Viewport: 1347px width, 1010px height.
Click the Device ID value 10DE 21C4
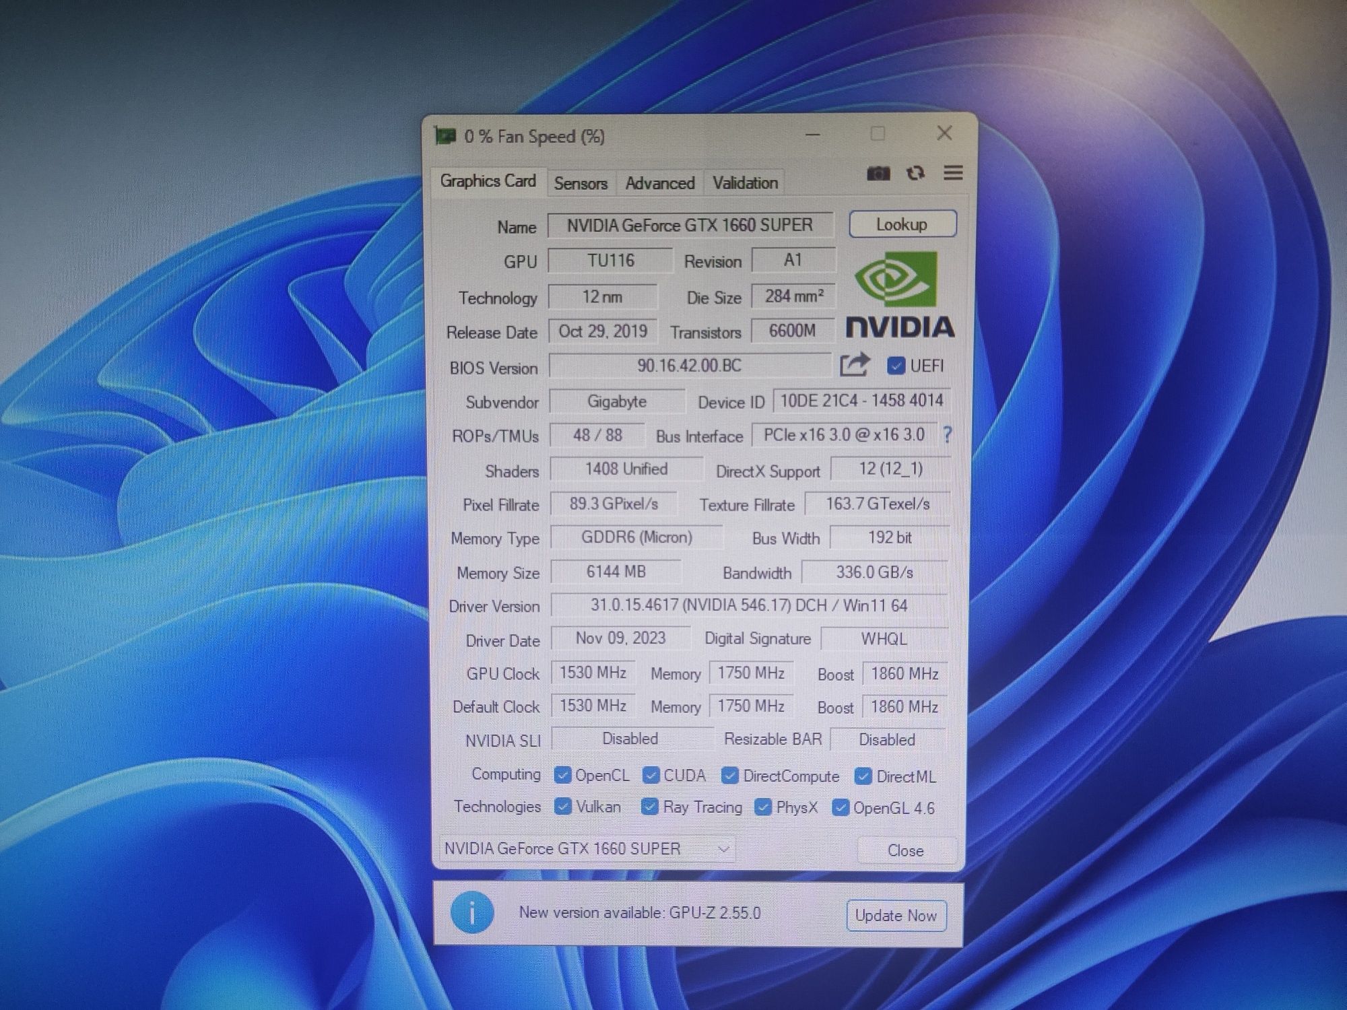[861, 400]
